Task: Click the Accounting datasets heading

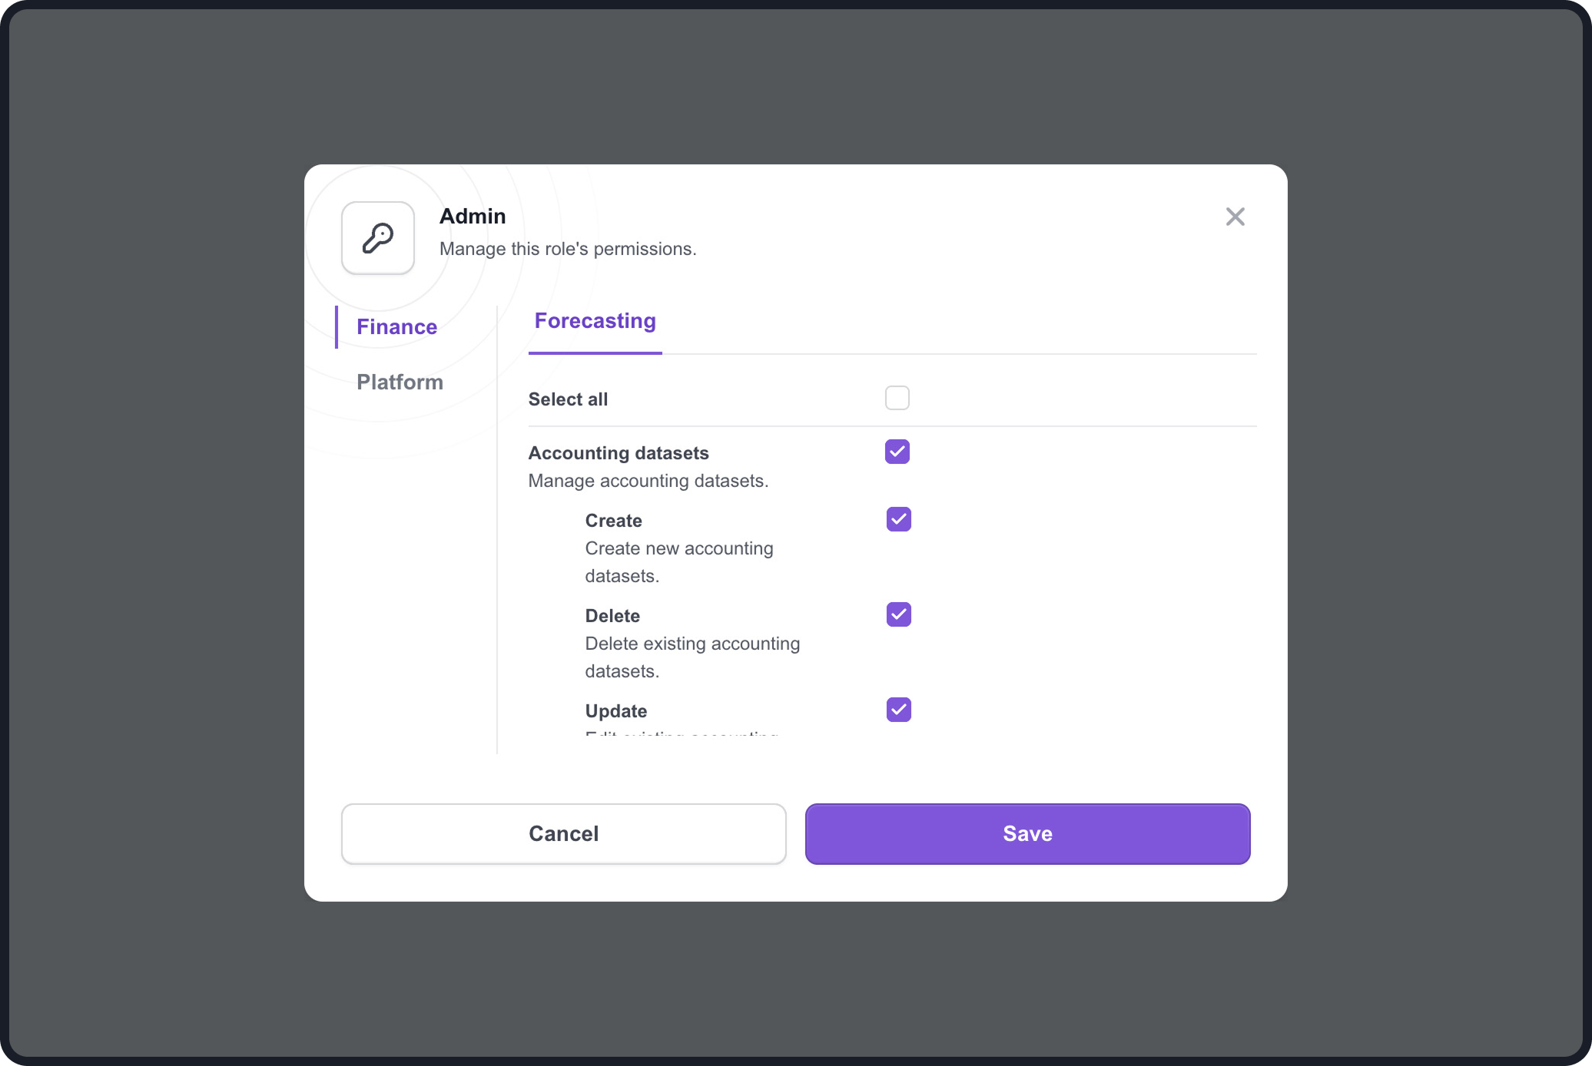Action: (619, 453)
